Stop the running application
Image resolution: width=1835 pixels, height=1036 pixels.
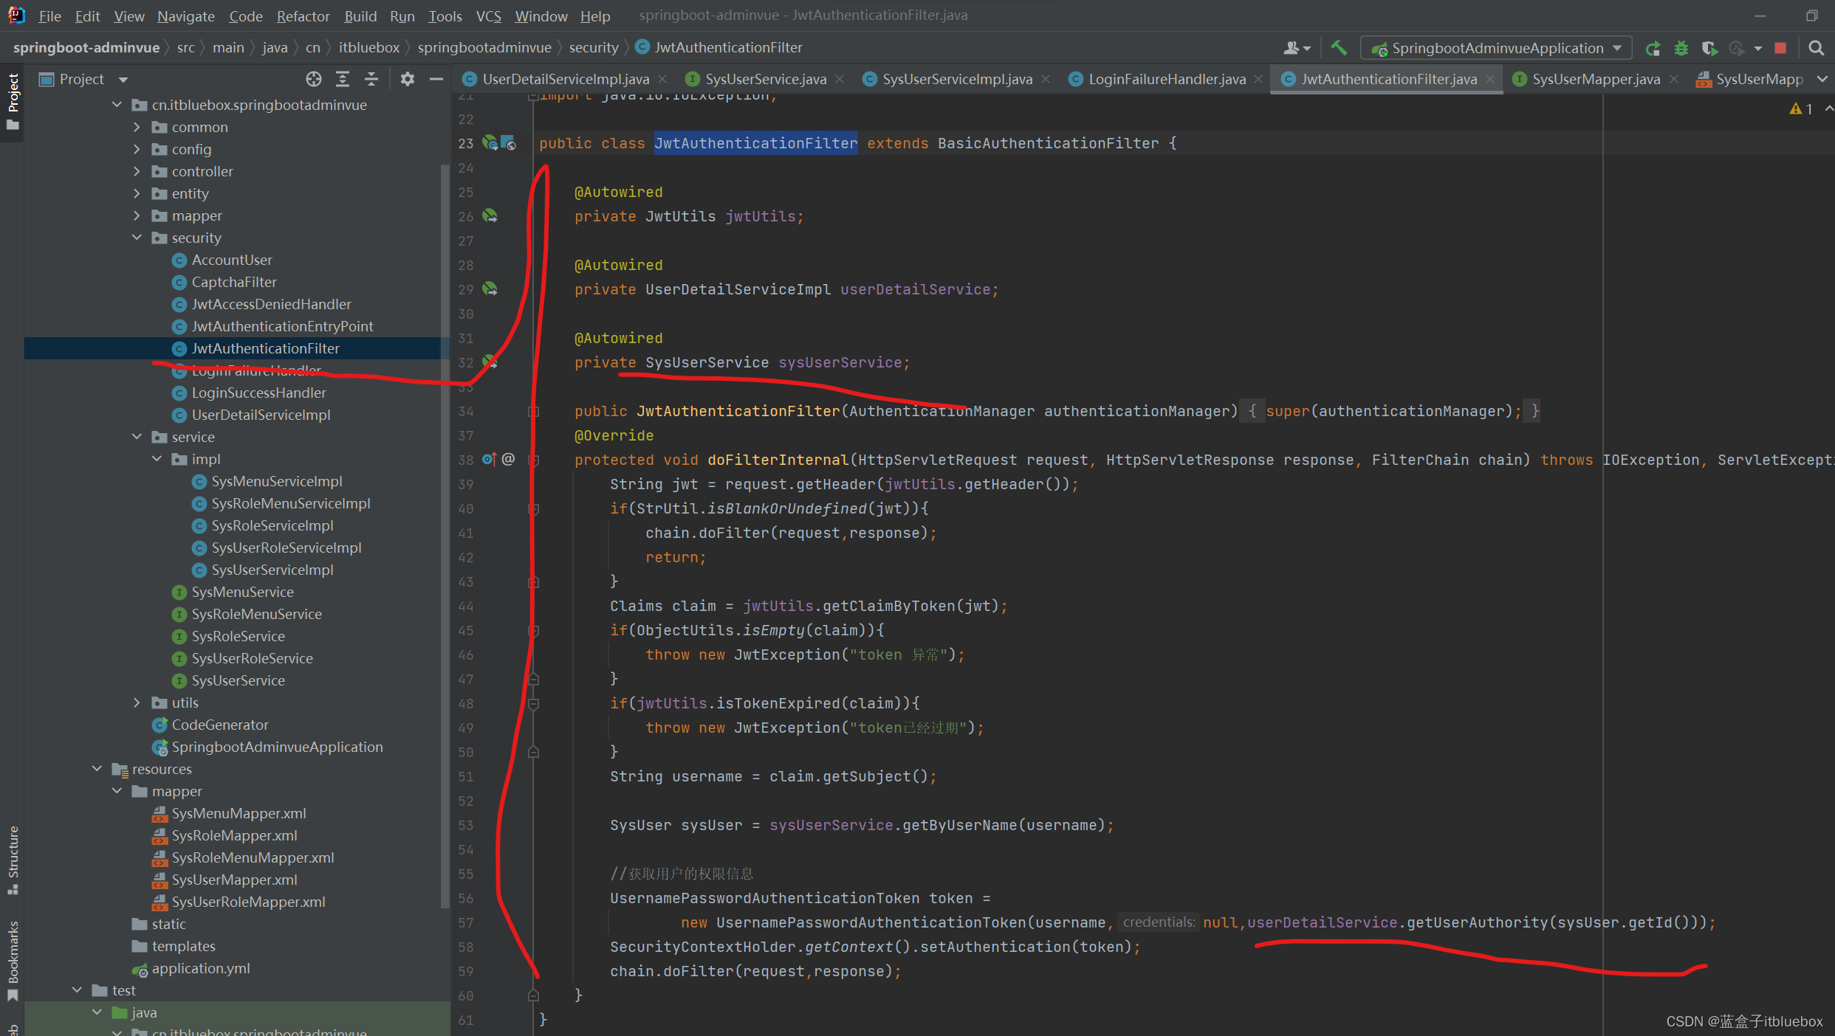(1780, 48)
